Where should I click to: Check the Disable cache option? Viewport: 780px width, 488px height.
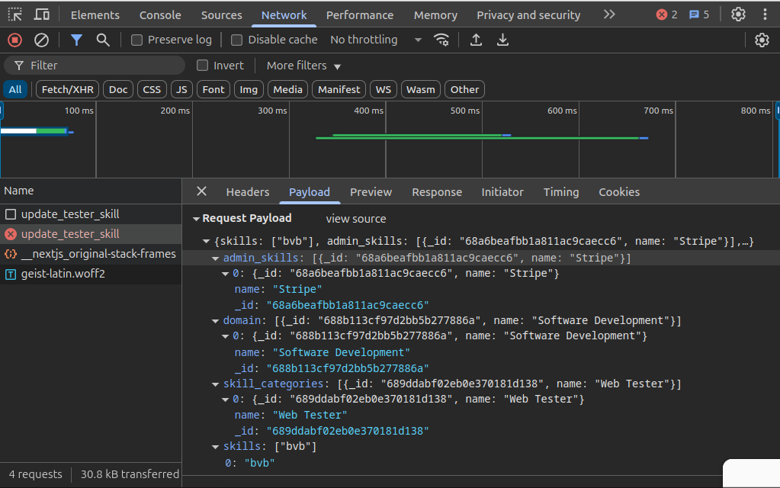[x=237, y=40]
